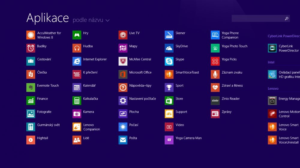Launch the Zinio Reader icon
Image resolution: width=300 pixels, height=168 pixels.
coord(215,101)
